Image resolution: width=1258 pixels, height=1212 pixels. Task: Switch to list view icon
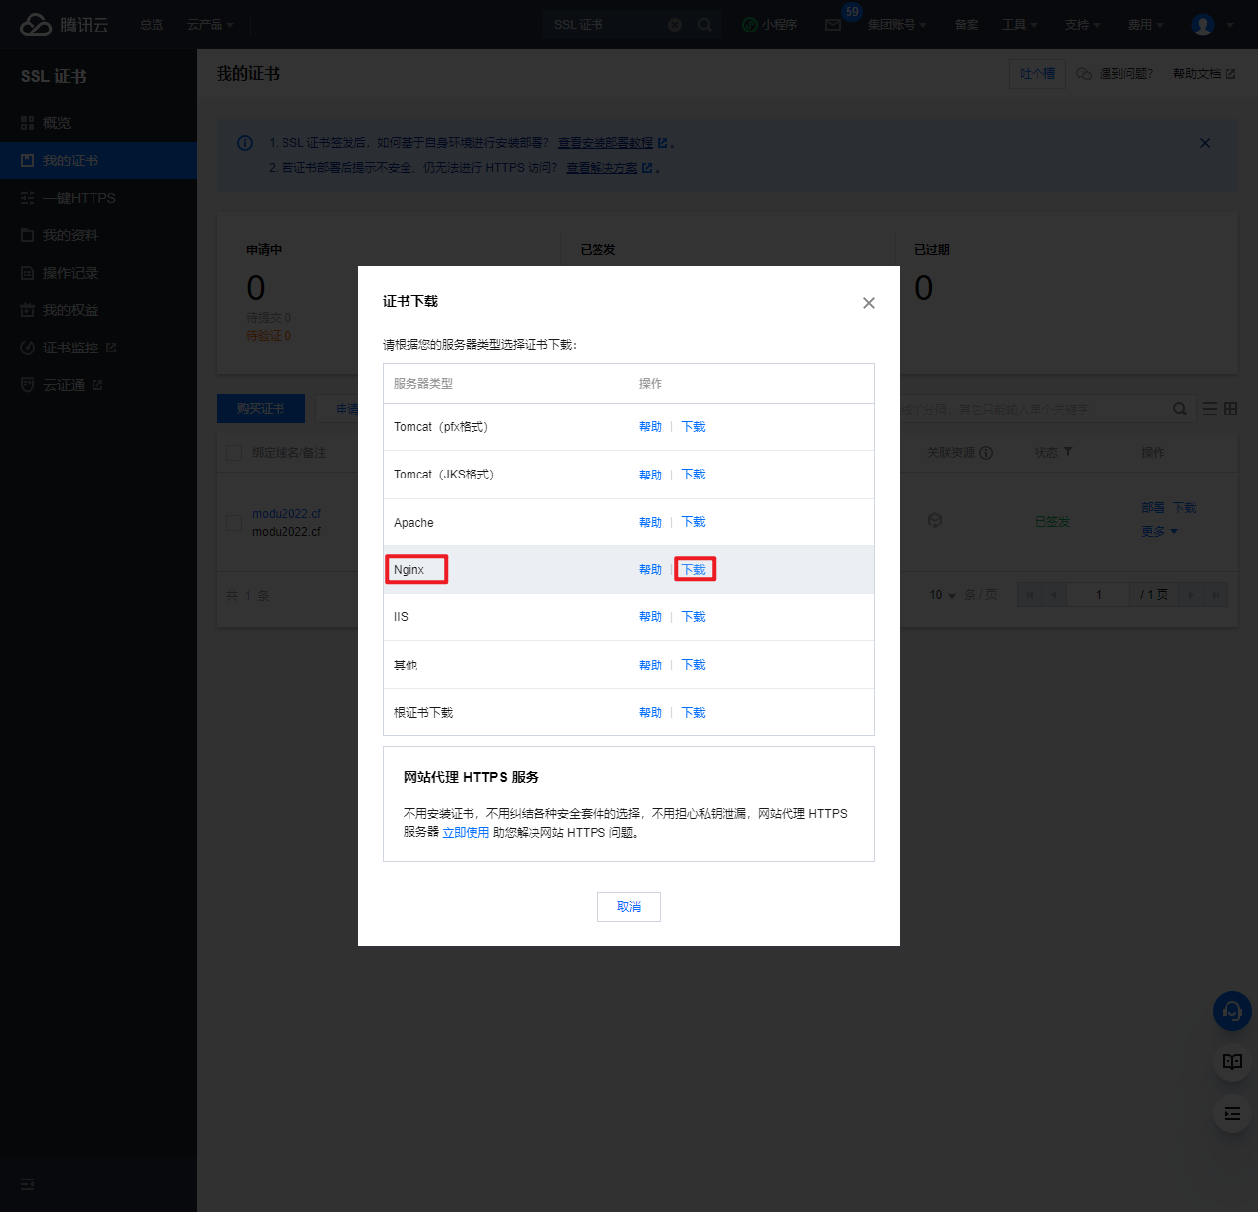click(1210, 409)
